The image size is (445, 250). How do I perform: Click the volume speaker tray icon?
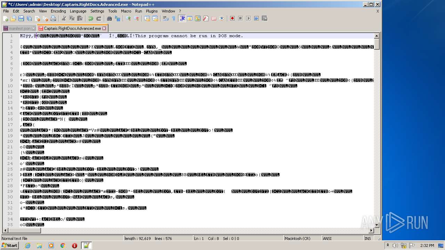tap(395, 245)
